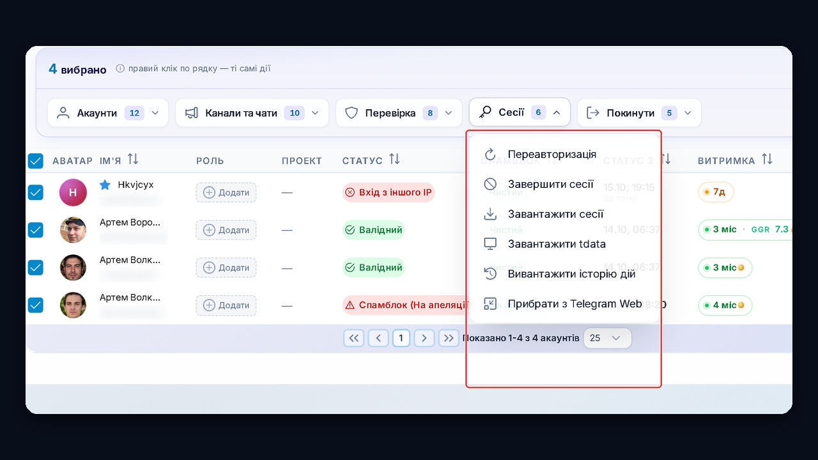Click the 7д витримка badge
The height and width of the screenshot is (460, 818).
pyautogui.click(x=716, y=192)
